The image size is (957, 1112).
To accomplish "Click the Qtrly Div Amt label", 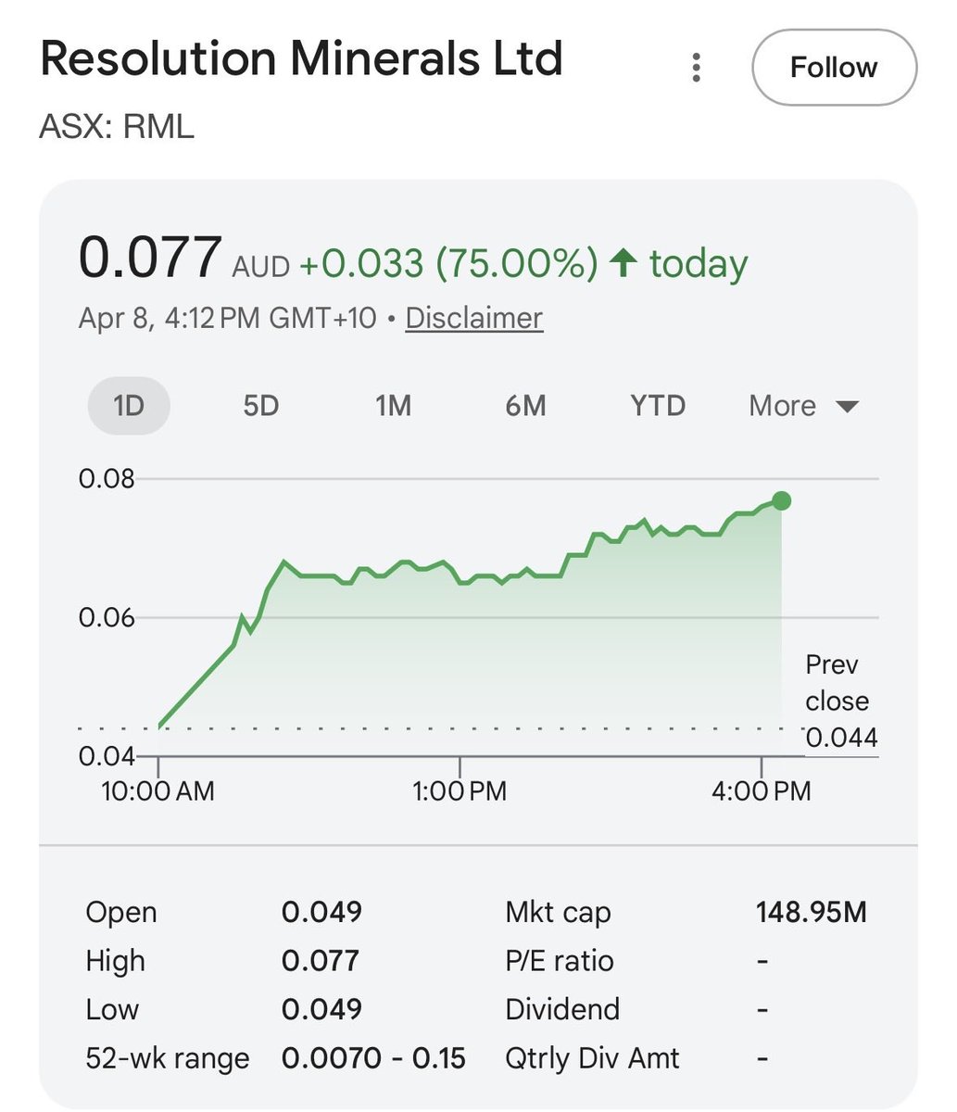I will tap(592, 1058).
